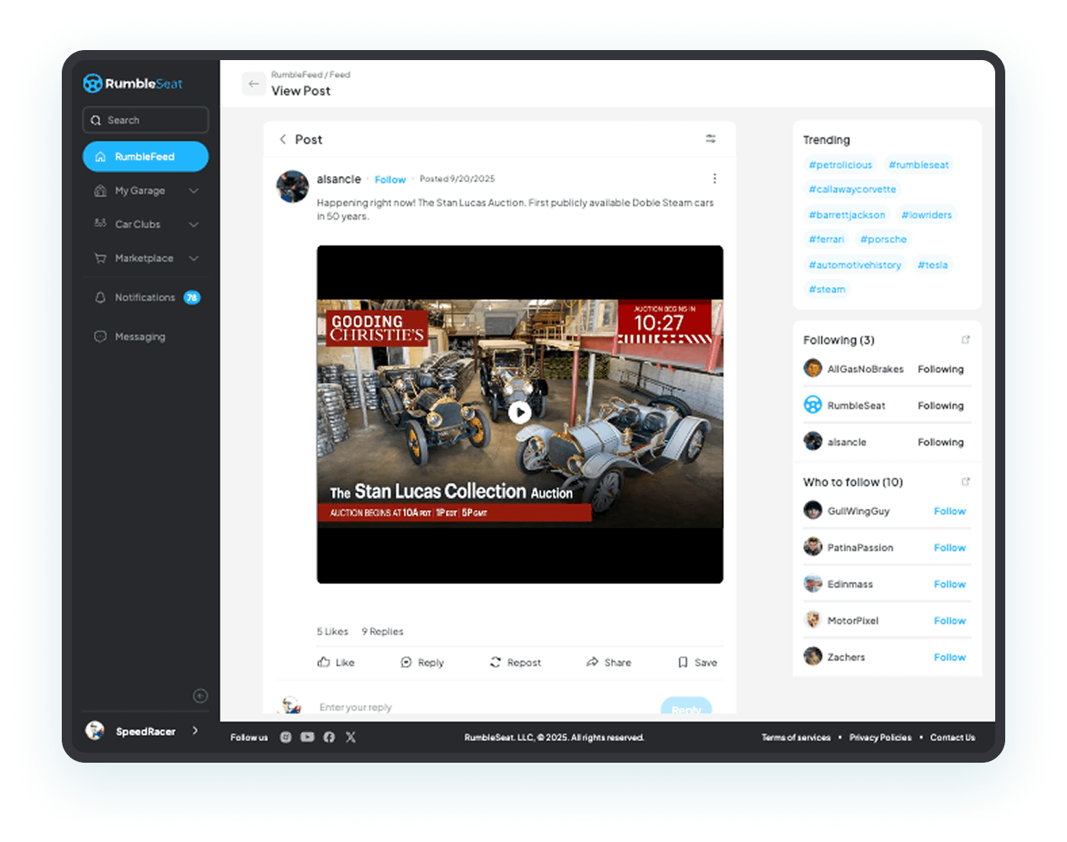Viewport: 1067px width, 842px height.
Task: Open the three-dot menu on alsancle's post
Action: (x=714, y=179)
